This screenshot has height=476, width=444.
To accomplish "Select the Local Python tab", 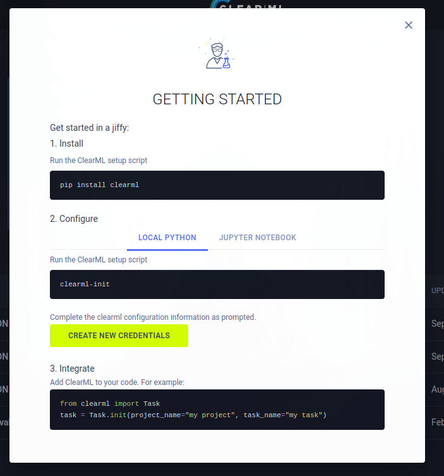I will [167, 238].
